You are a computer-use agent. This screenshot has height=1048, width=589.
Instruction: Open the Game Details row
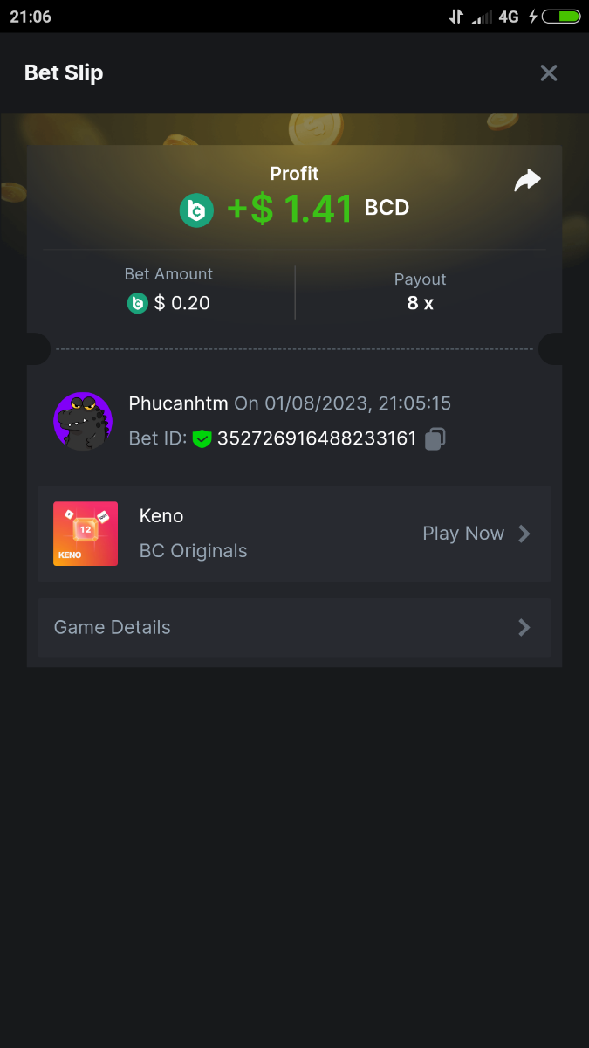pyautogui.click(x=294, y=627)
